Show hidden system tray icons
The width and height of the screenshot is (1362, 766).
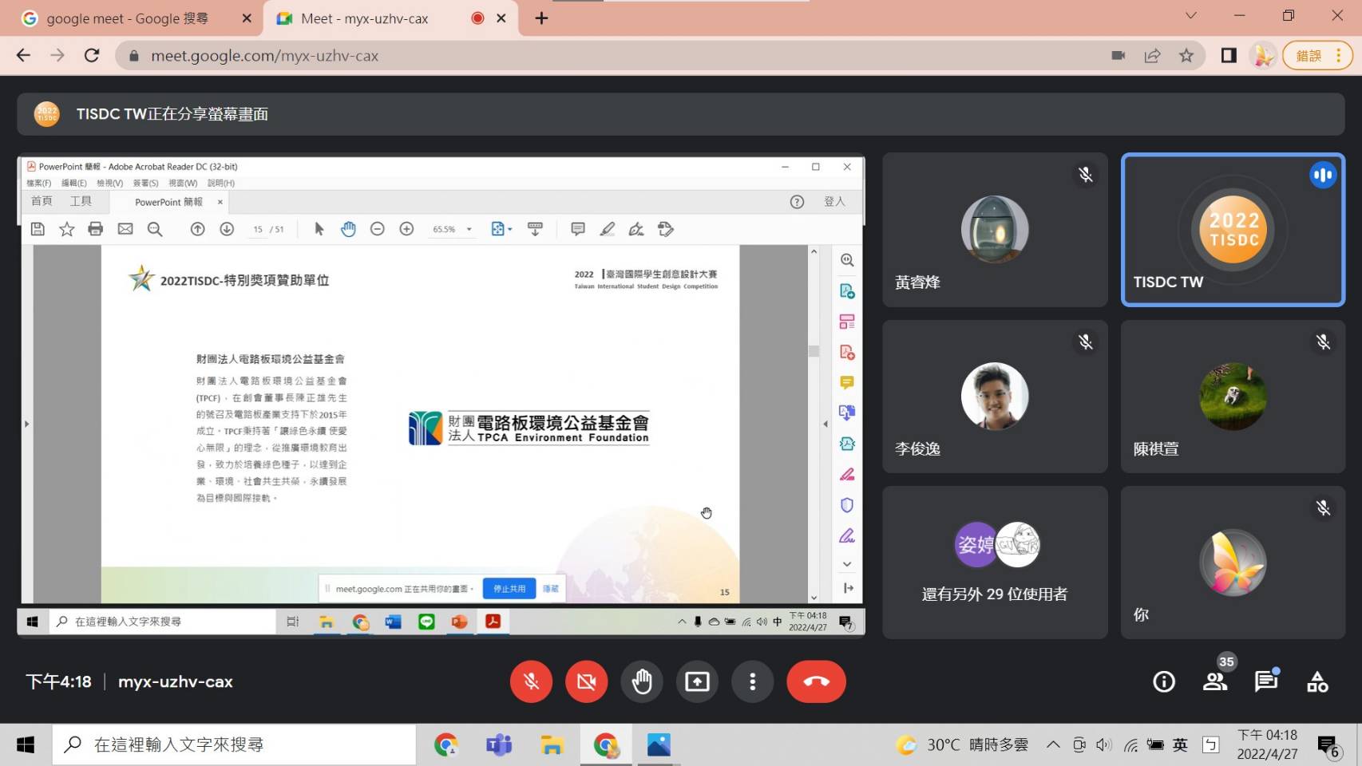click(1053, 744)
